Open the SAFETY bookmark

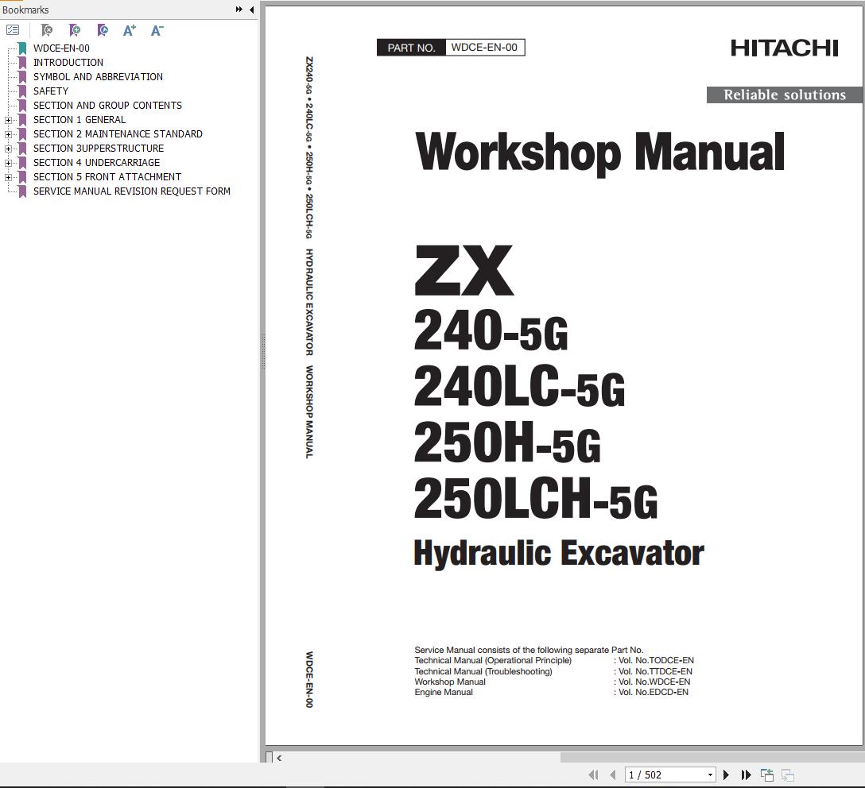[51, 91]
